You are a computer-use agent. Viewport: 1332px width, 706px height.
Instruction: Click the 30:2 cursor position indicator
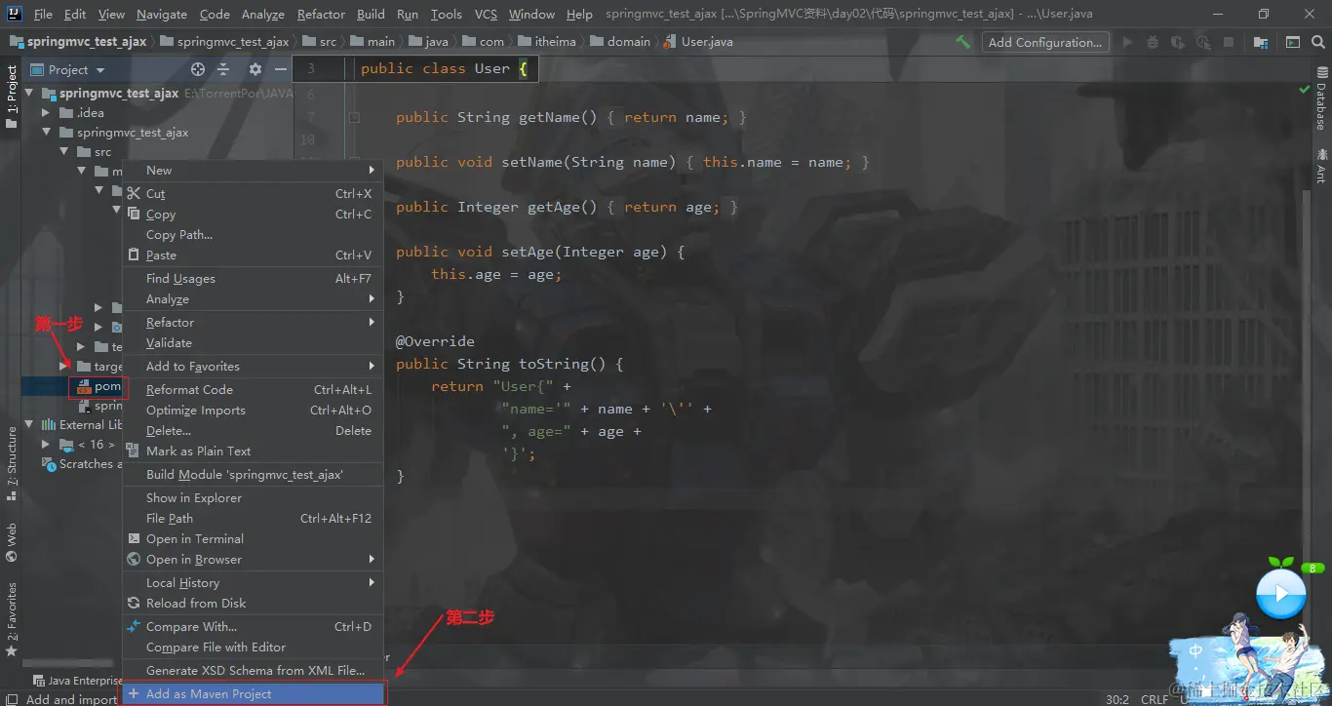(1117, 699)
